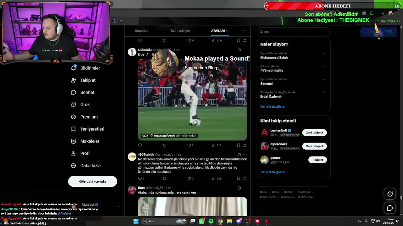
Task: Repost the GÜRBÜZ video post
Action: 164,145
